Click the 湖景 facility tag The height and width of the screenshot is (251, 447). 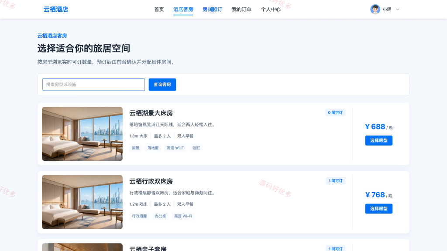pyautogui.click(x=136, y=148)
